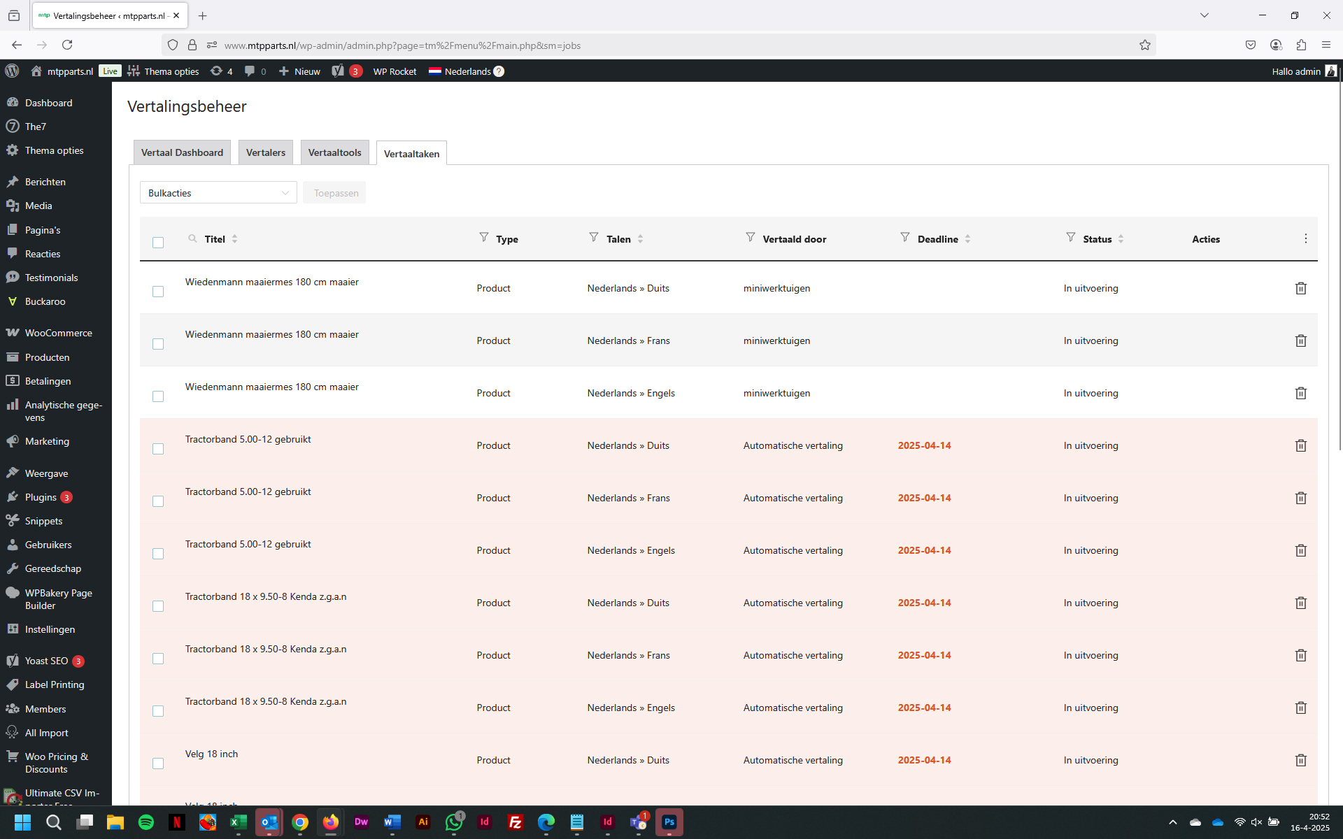Sort the table by Deadline column arrows
The width and height of the screenshot is (1343, 839).
[967, 239]
